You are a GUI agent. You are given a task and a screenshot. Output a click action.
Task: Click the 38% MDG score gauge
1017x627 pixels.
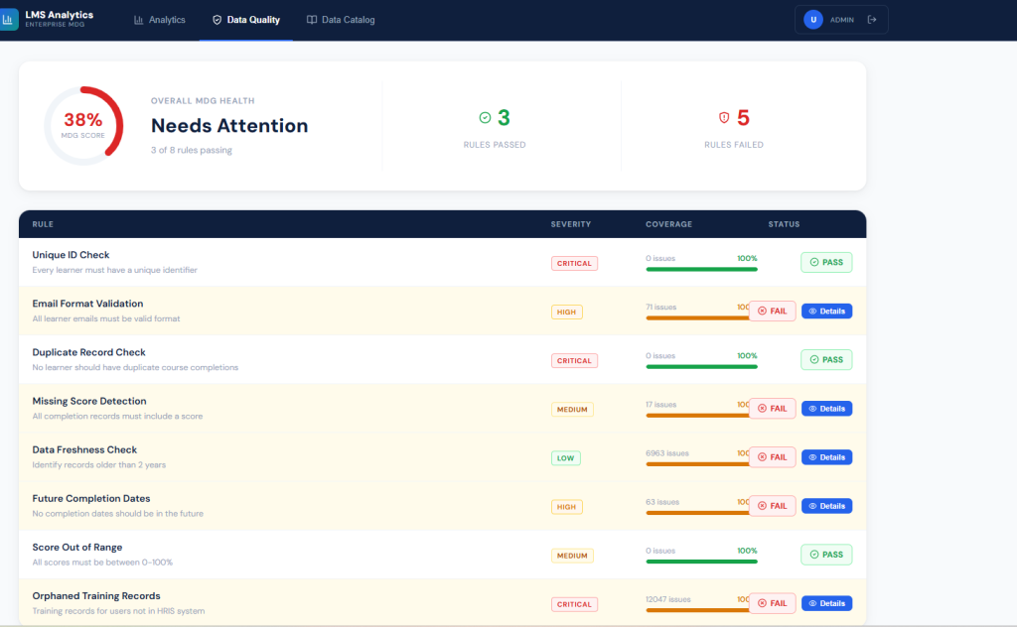click(83, 125)
